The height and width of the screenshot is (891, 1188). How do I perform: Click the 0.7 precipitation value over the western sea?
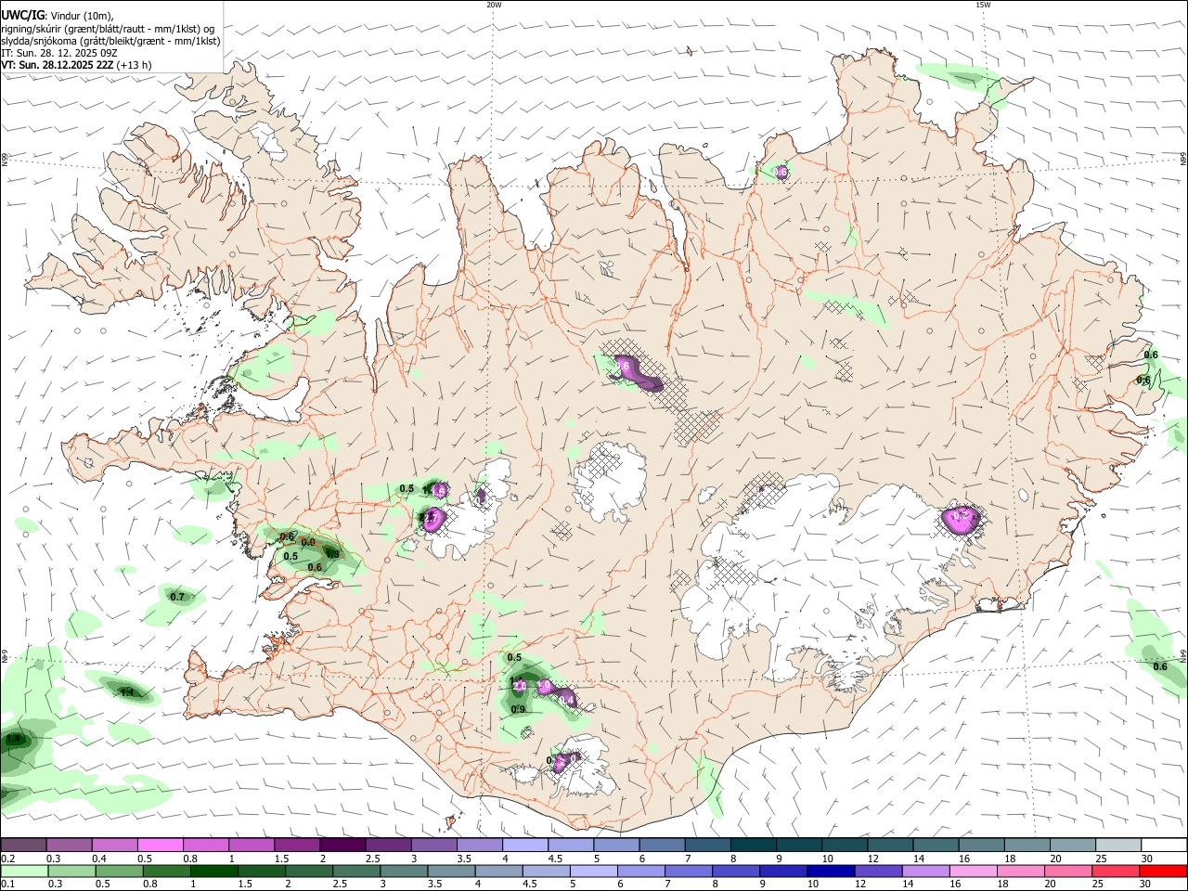point(177,597)
